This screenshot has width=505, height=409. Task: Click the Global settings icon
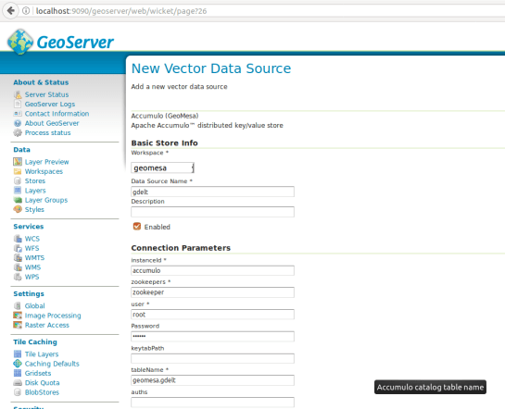[18, 305]
